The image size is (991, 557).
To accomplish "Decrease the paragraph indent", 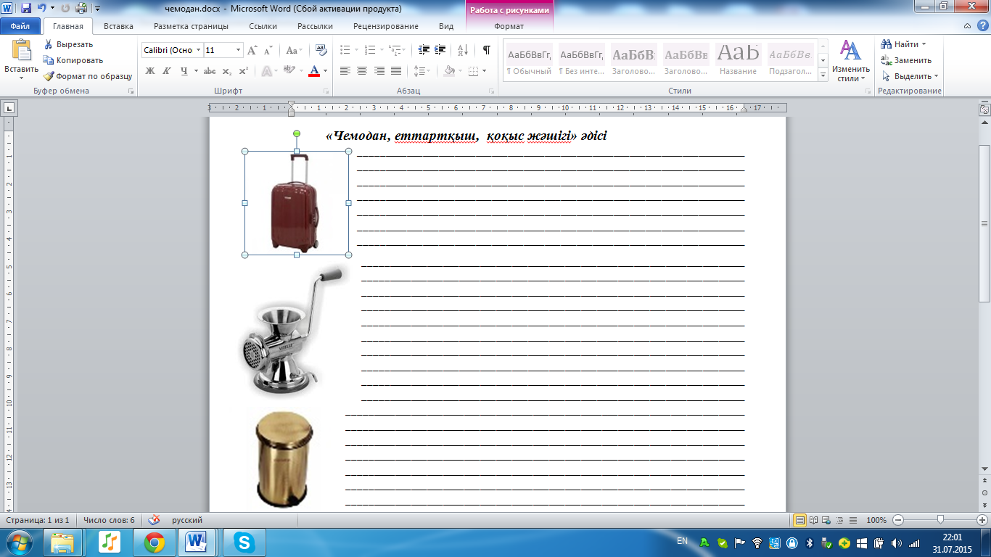I will click(424, 50).
